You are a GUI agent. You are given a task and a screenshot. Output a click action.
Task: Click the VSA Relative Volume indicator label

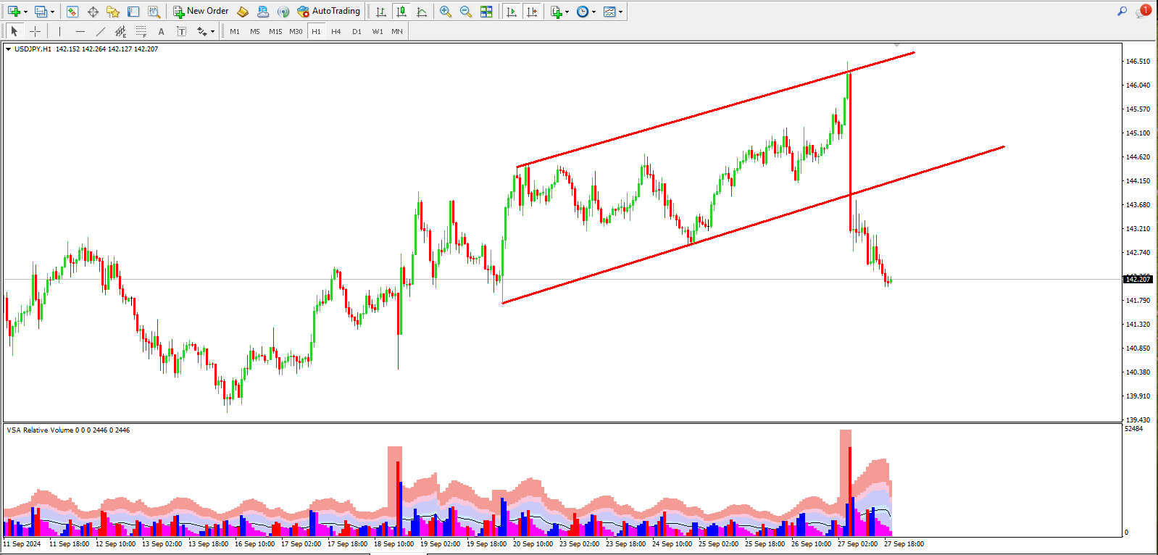[68, 430]
